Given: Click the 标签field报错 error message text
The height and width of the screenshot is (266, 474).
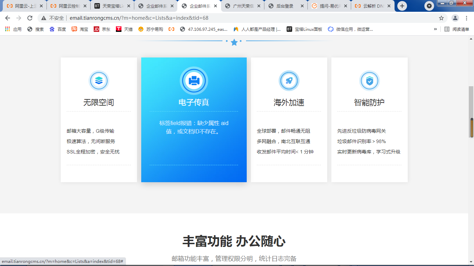Looking at the screenshot, I should (194, 127).
